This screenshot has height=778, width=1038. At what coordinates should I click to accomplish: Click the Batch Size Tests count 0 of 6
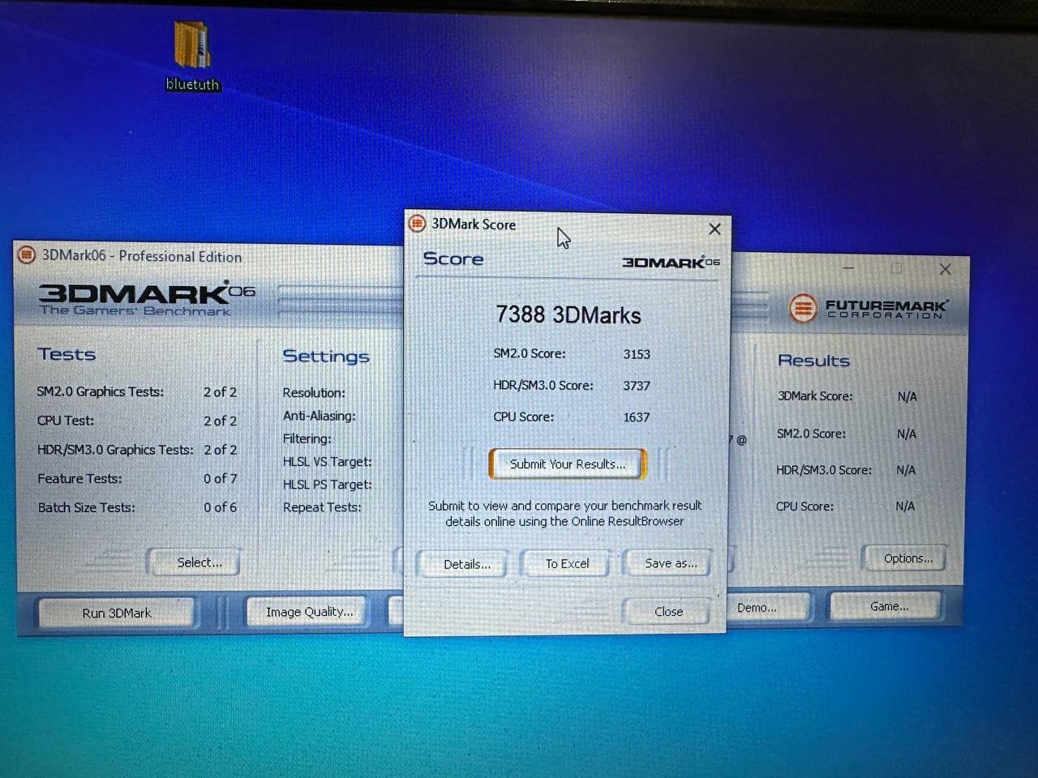pyautogui.click(x=221, y=507)
